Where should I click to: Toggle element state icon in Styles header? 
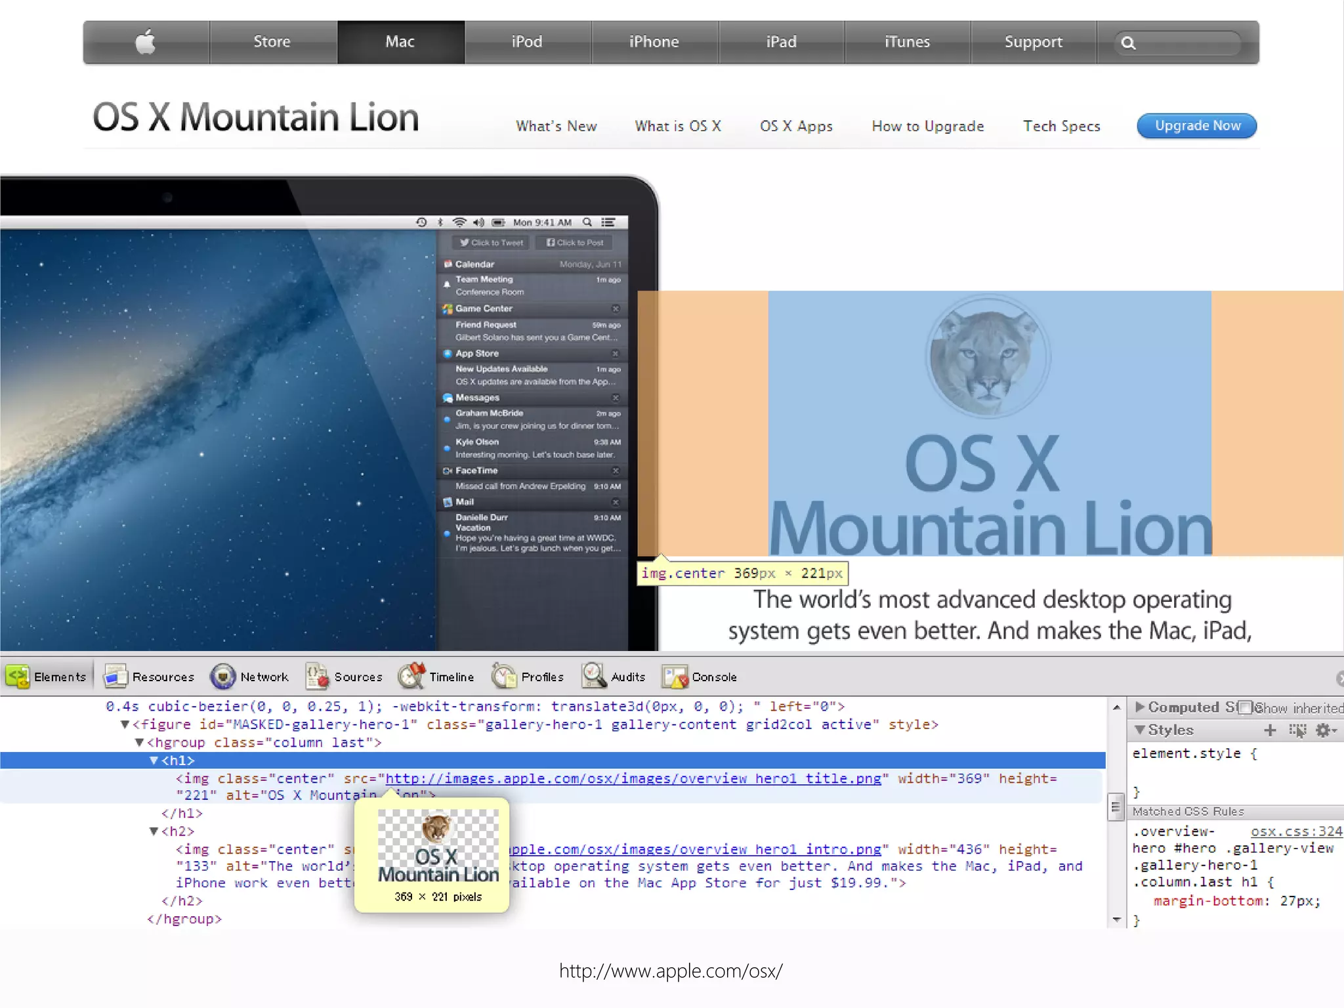click(1297, 730)
